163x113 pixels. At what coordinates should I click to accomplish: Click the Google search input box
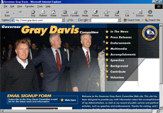point(104,20)
